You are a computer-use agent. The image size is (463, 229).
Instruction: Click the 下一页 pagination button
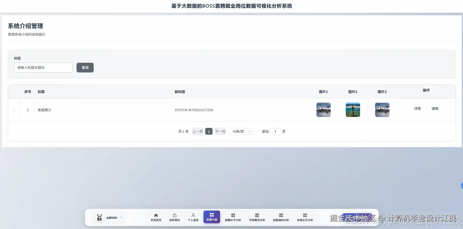220,132
